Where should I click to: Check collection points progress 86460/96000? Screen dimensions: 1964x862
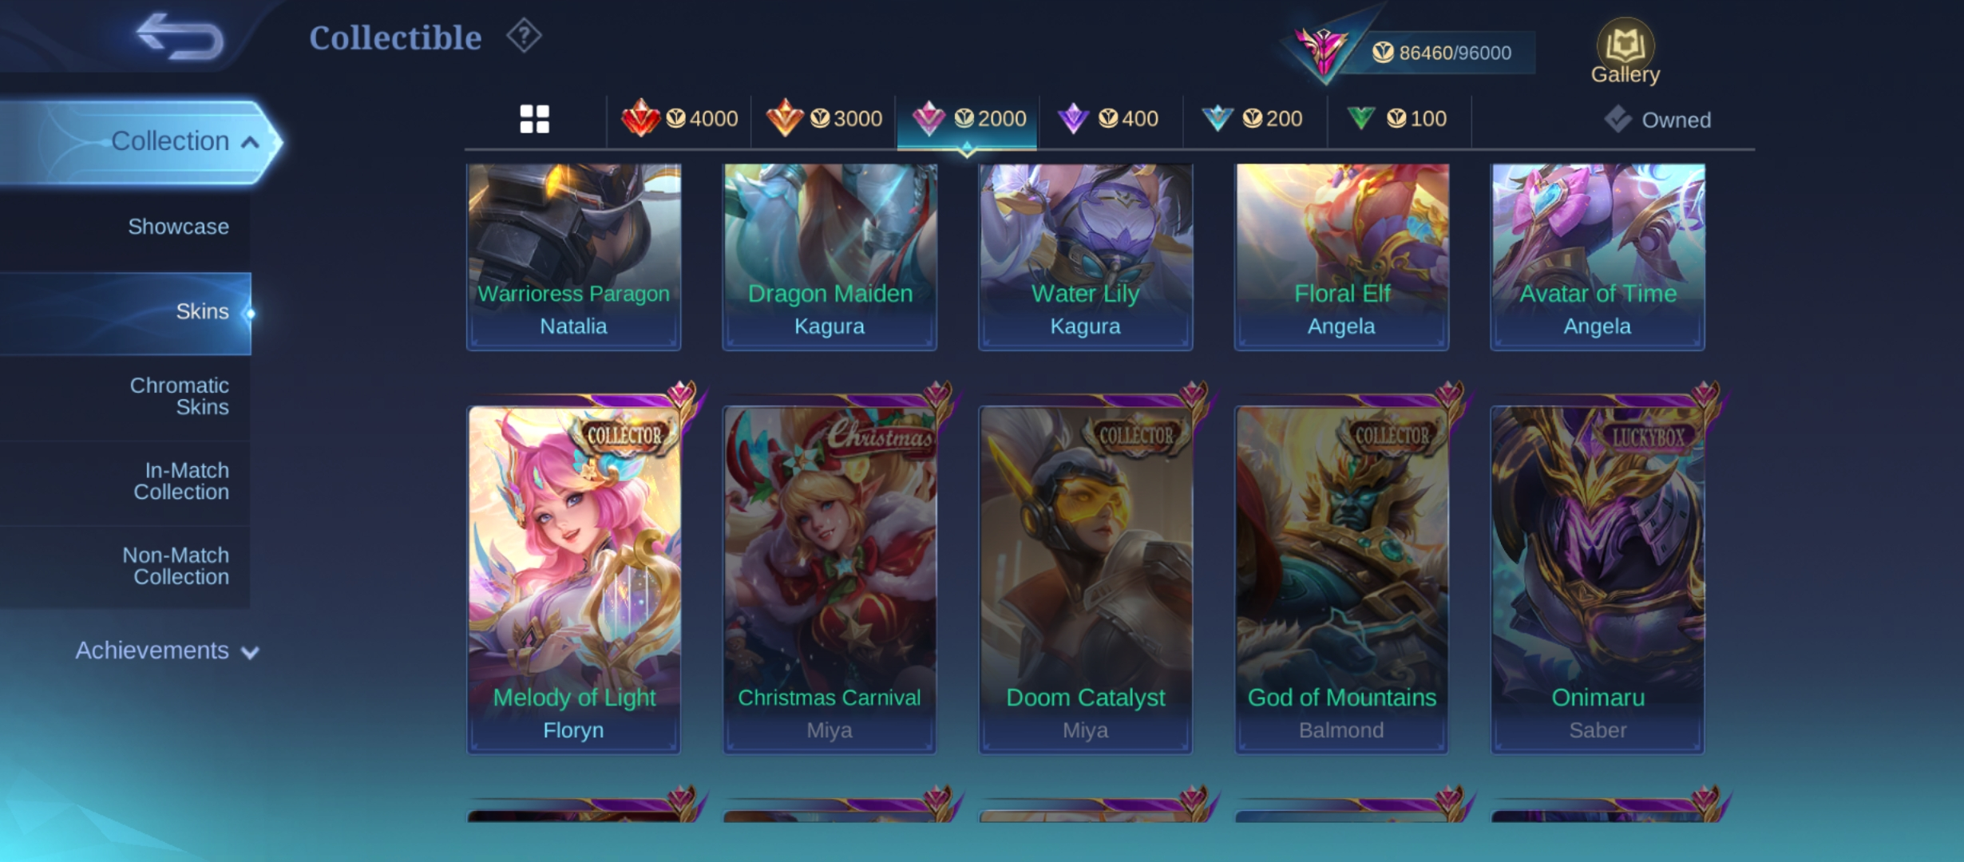[x=1442, y=53]
